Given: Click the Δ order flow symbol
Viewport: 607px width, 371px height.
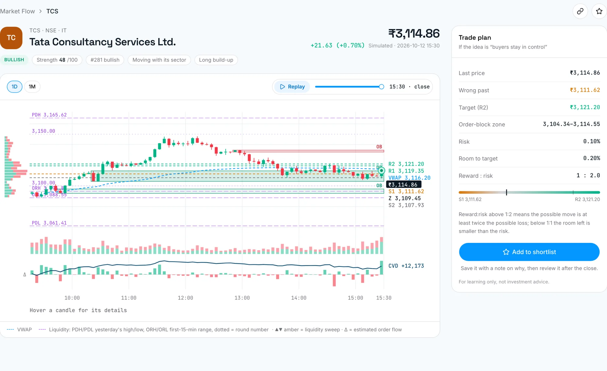Looking at the screenshot, I should click(x=25, y=274).
